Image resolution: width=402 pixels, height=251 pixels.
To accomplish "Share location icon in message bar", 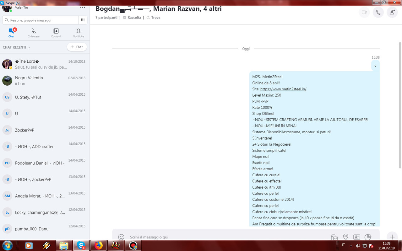I will [x=345, y=237].
